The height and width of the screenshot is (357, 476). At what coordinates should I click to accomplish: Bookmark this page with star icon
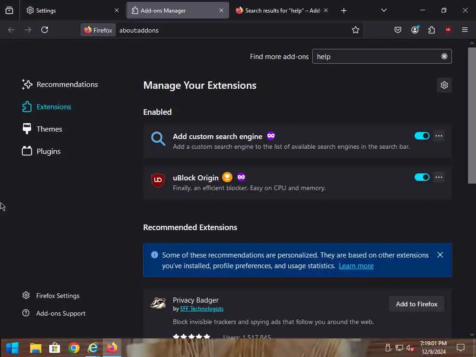pyautogui.click(x=356, y=30)
